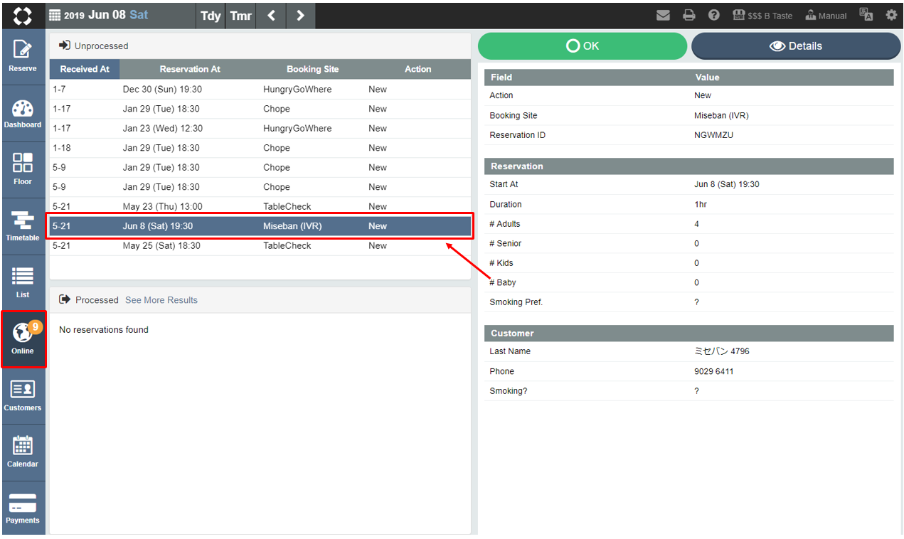Click the Customer section header
The image size is (904, 539).
click(x=688, y=333)
